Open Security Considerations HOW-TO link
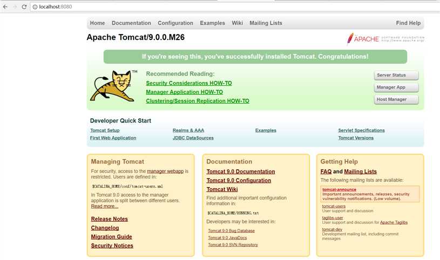440x260 pixels. pos(189,83)
